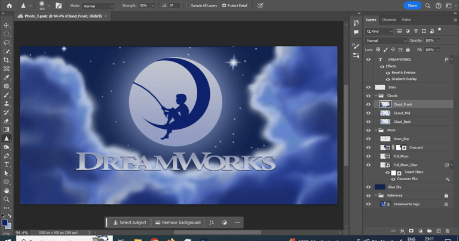Open the Search icon at top right
459x241 pixels.
428,5
